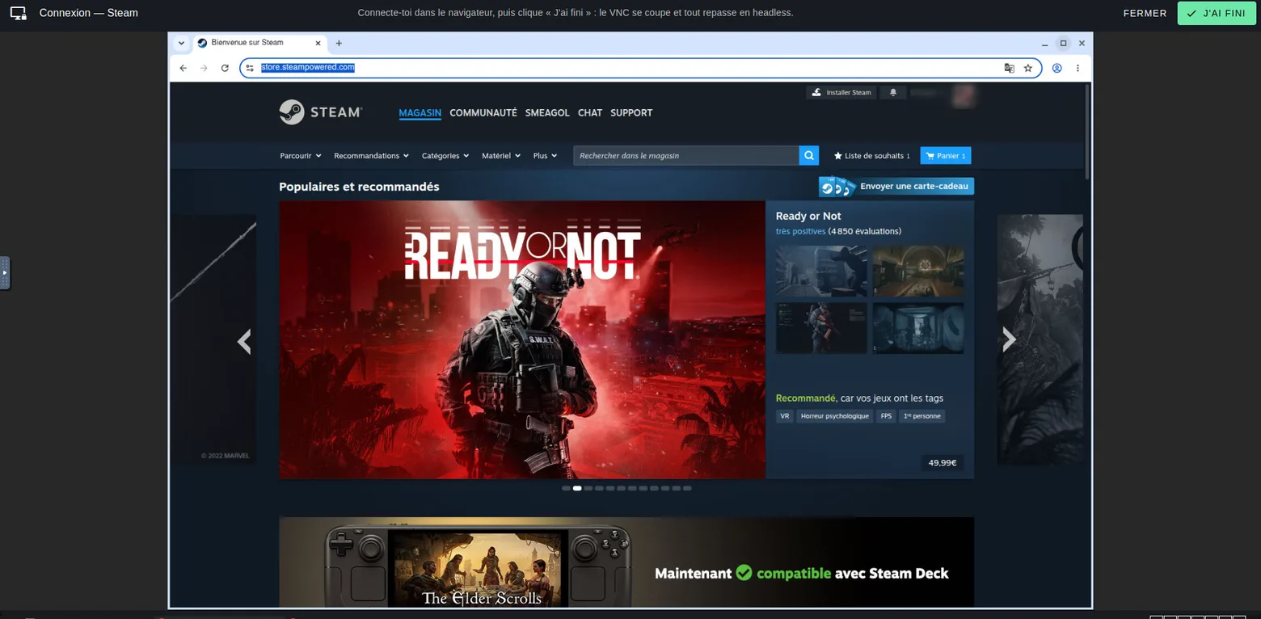
Task: Click FERMER in the top bar
Action: (1145, 13)
